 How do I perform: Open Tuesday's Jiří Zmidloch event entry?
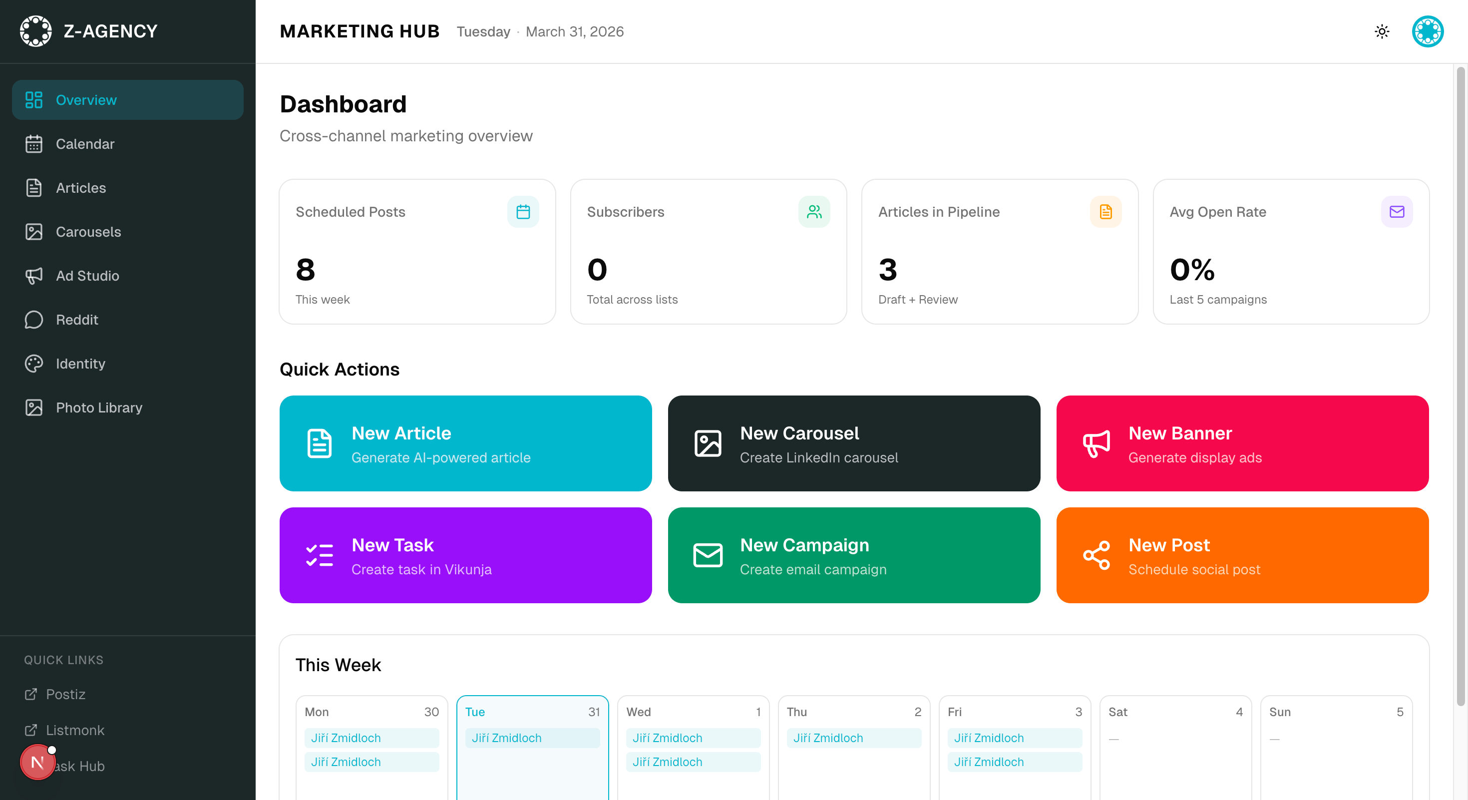pos(532,738)
